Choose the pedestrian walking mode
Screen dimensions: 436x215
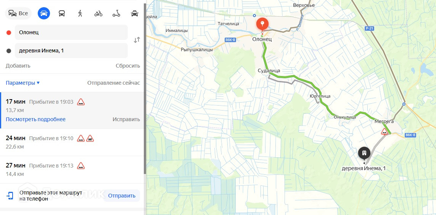click(x=80, y=13)
